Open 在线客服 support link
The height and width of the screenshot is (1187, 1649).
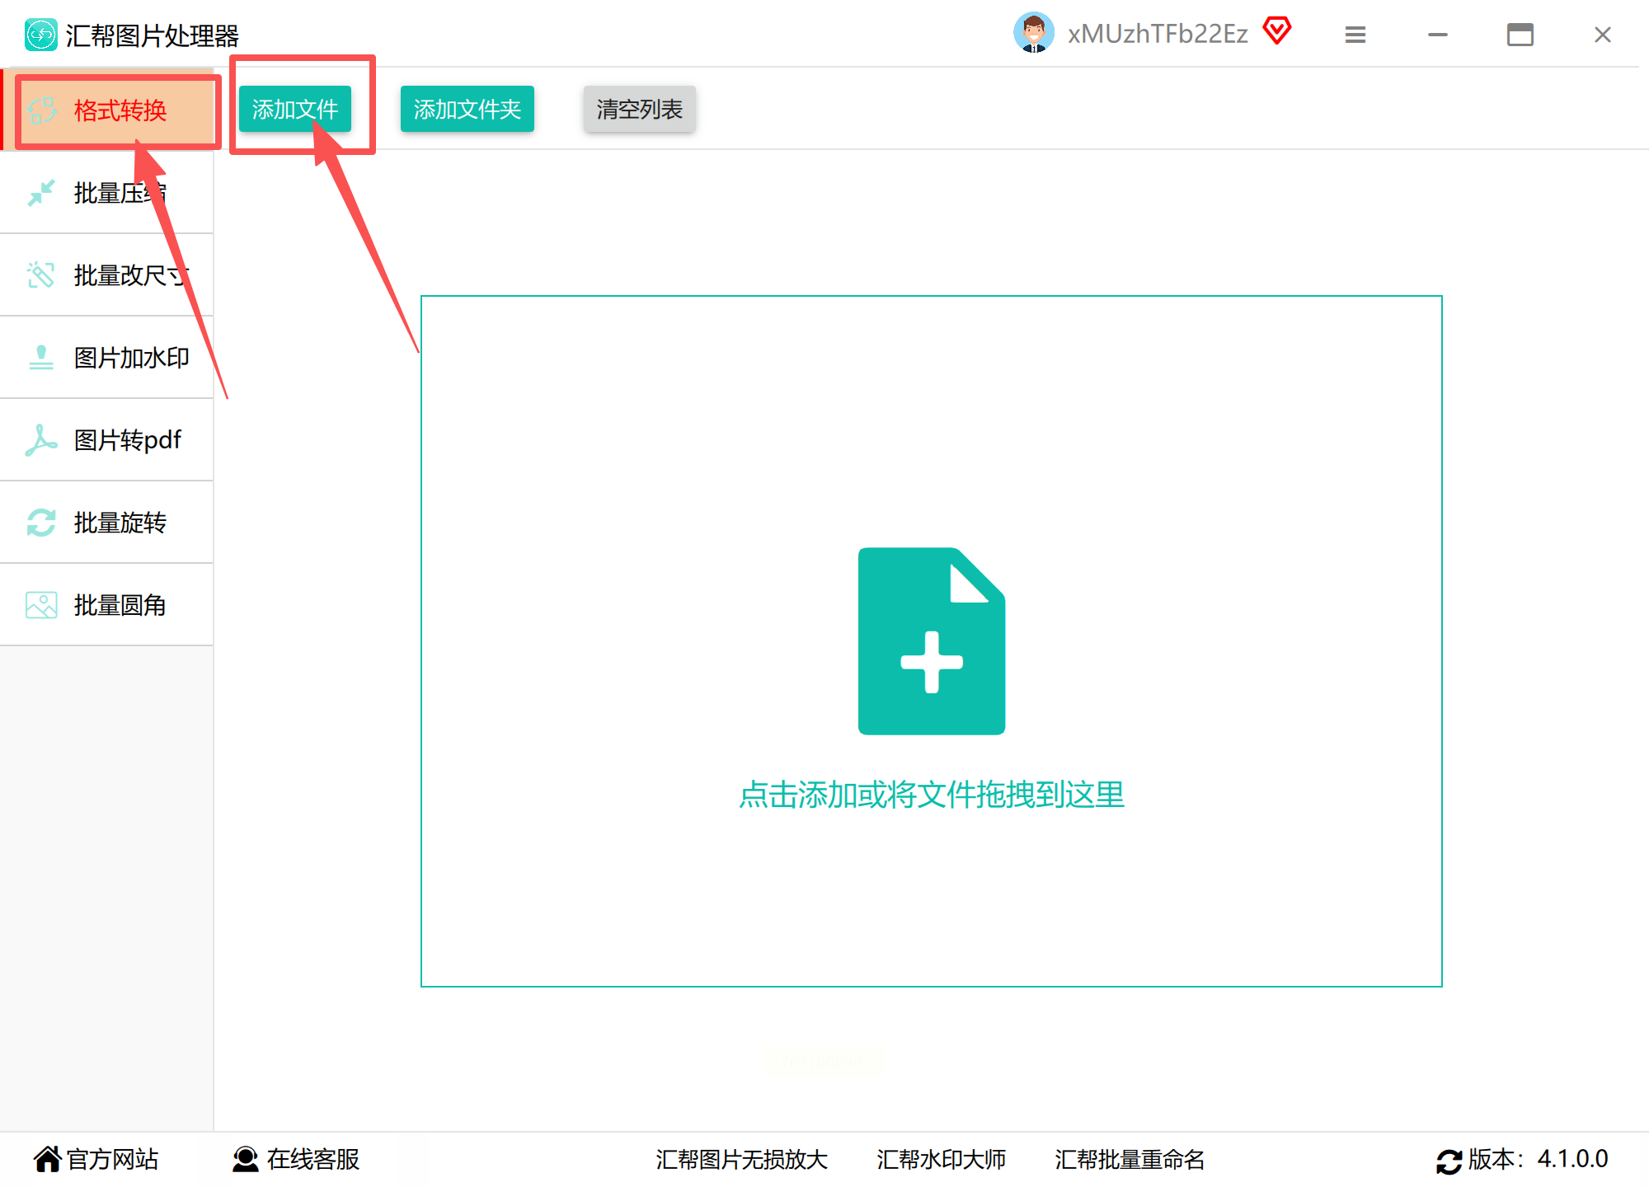297,1159
